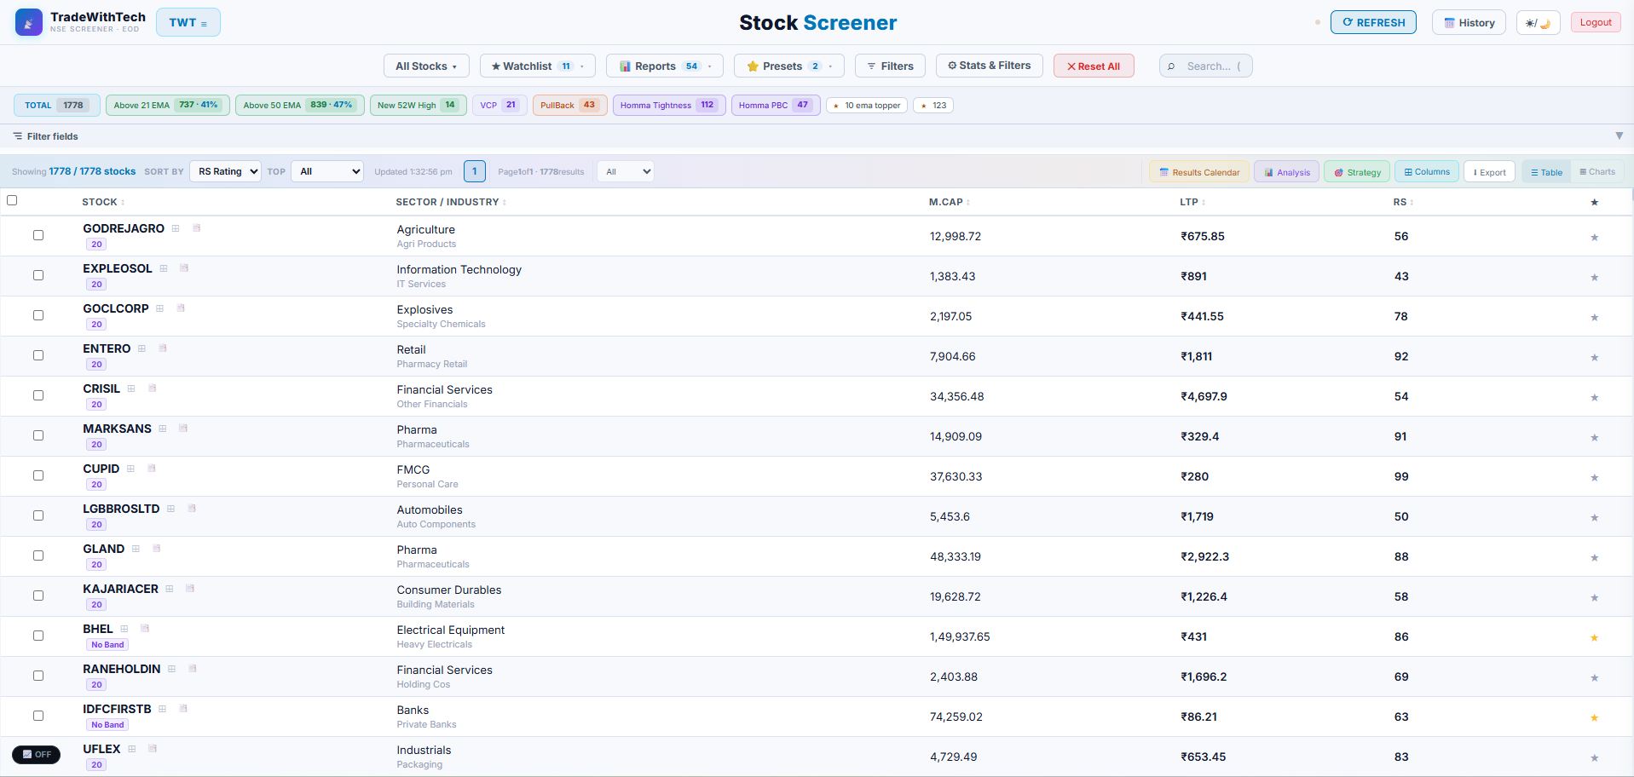Image resolution: width=1634 pixels, height=777 pixels.
Task: Expand the Presets dropdown
Action: [788, 66]
